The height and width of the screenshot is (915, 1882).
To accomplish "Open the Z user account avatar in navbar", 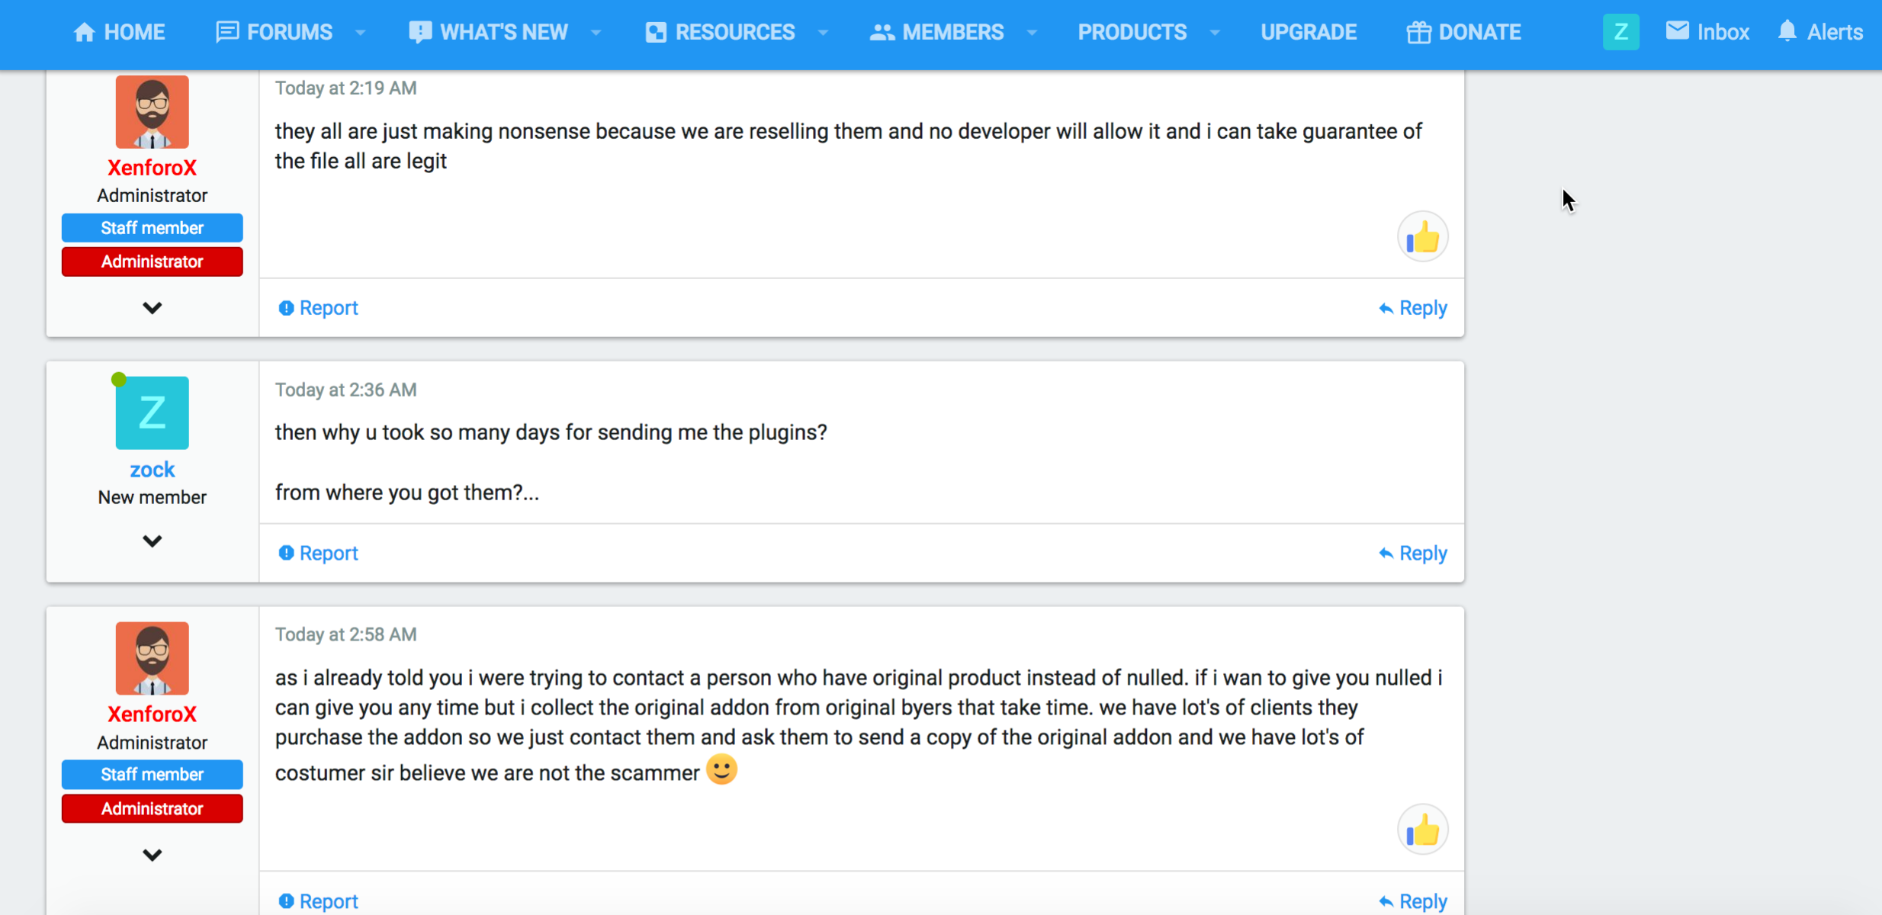I will point(1620,32).
